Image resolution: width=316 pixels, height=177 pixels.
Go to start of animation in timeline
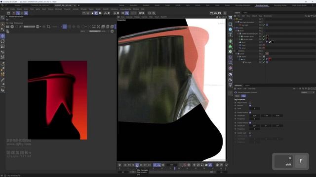pyautogui.click(x=125, y=165)
